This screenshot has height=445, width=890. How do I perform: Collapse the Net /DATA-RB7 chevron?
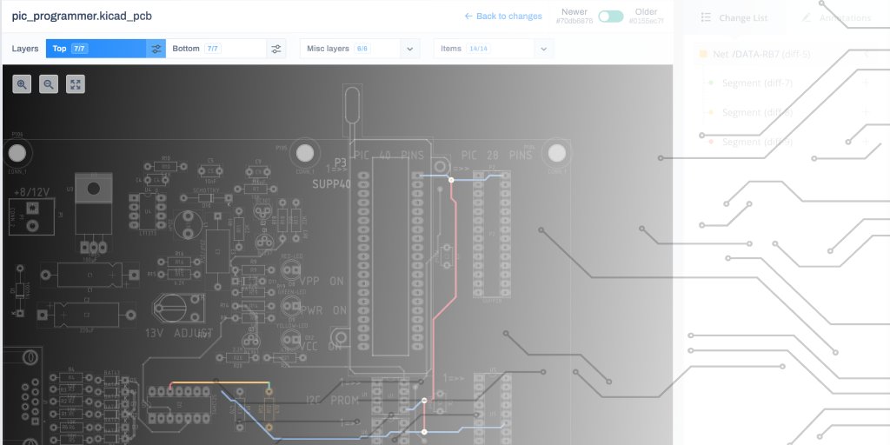point(867,54)
